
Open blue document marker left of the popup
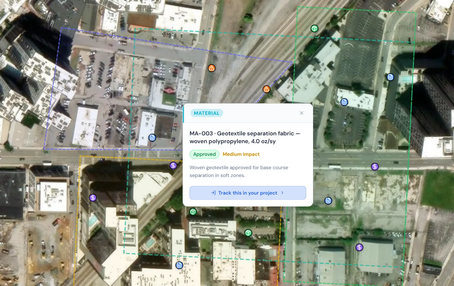[152, 138]
